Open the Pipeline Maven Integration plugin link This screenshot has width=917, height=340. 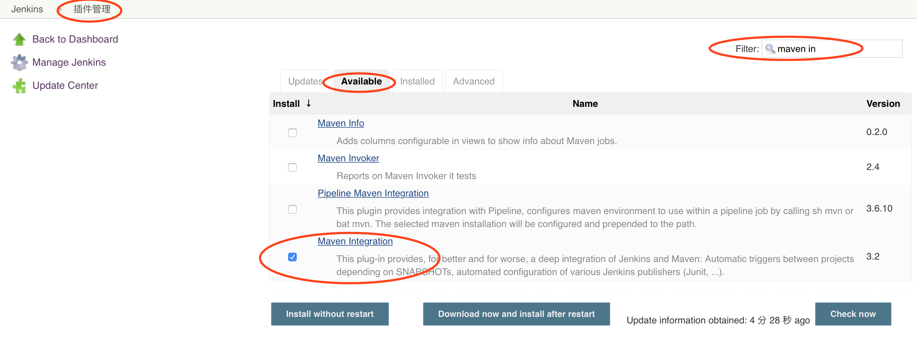pyautogui.click(x=373, y=193)
